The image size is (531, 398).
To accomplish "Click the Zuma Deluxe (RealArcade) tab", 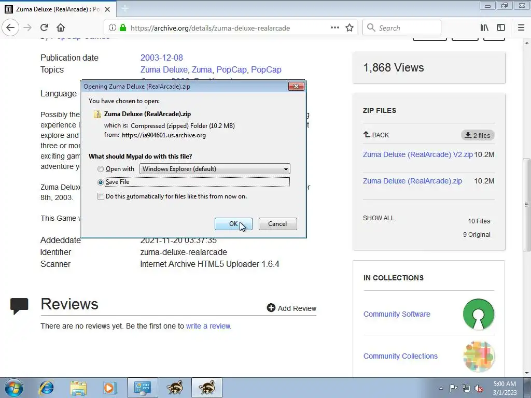I will 58,9.
